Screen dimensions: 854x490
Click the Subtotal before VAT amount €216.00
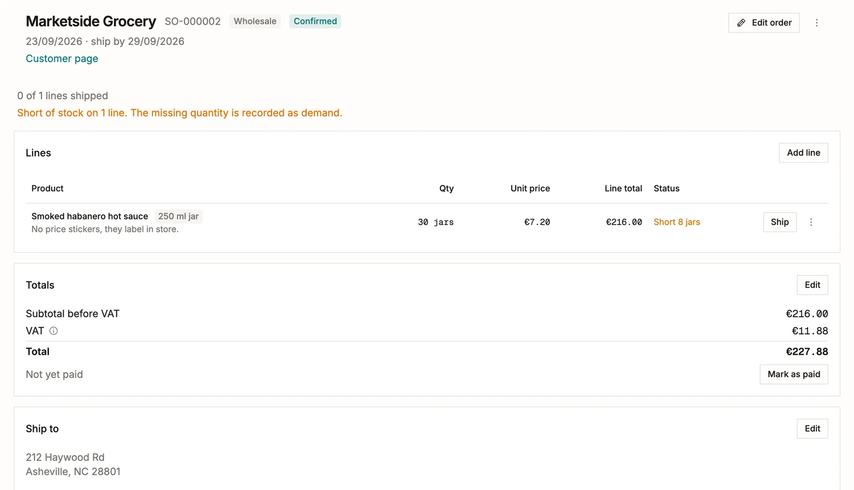tap(807, 314)
